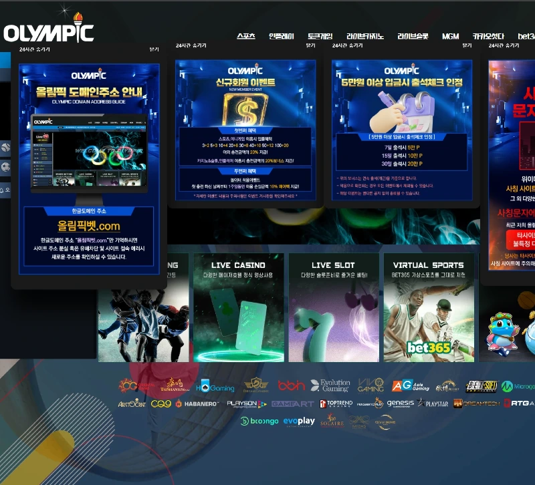Click the RTG logo
The width and height of the screenshot is (535, 485).
pyautogui.click(x=519, y=403)
